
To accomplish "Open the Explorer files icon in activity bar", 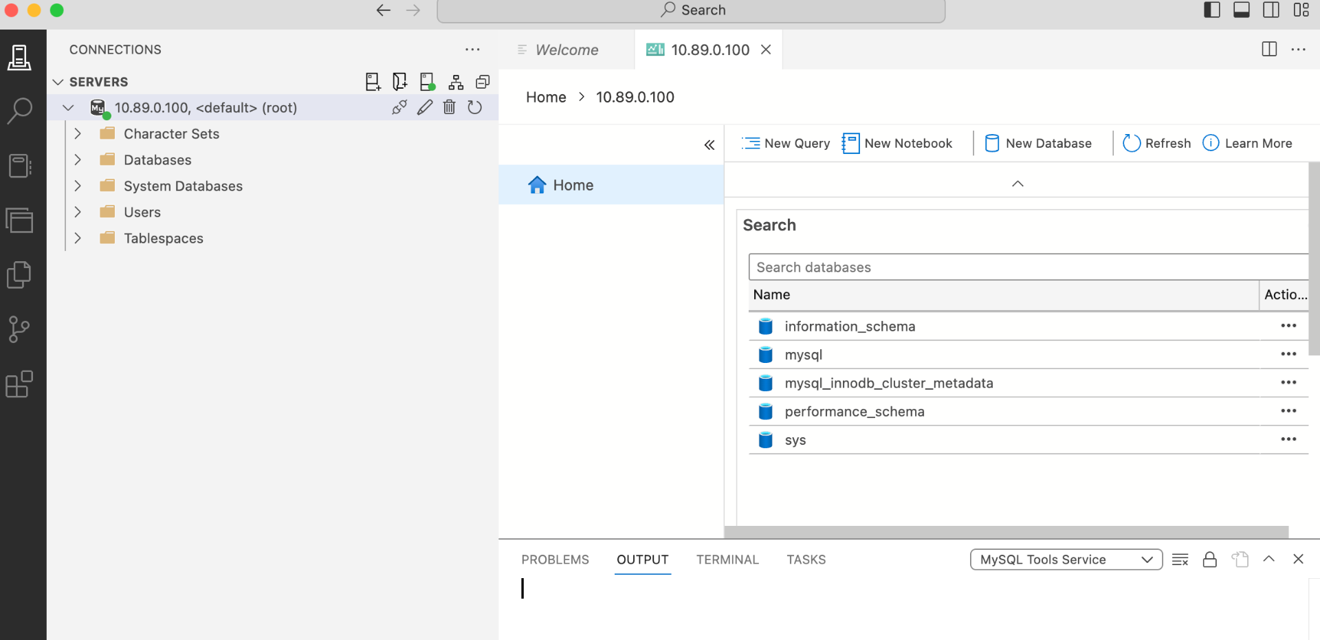I will click(x=19, y=275).
